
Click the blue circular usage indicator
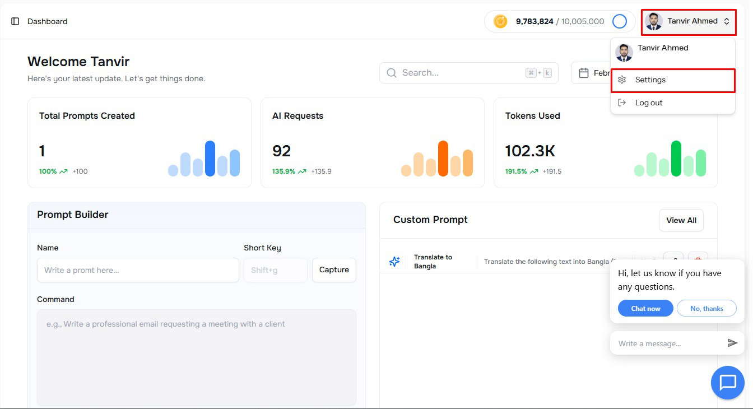point(619,21)
